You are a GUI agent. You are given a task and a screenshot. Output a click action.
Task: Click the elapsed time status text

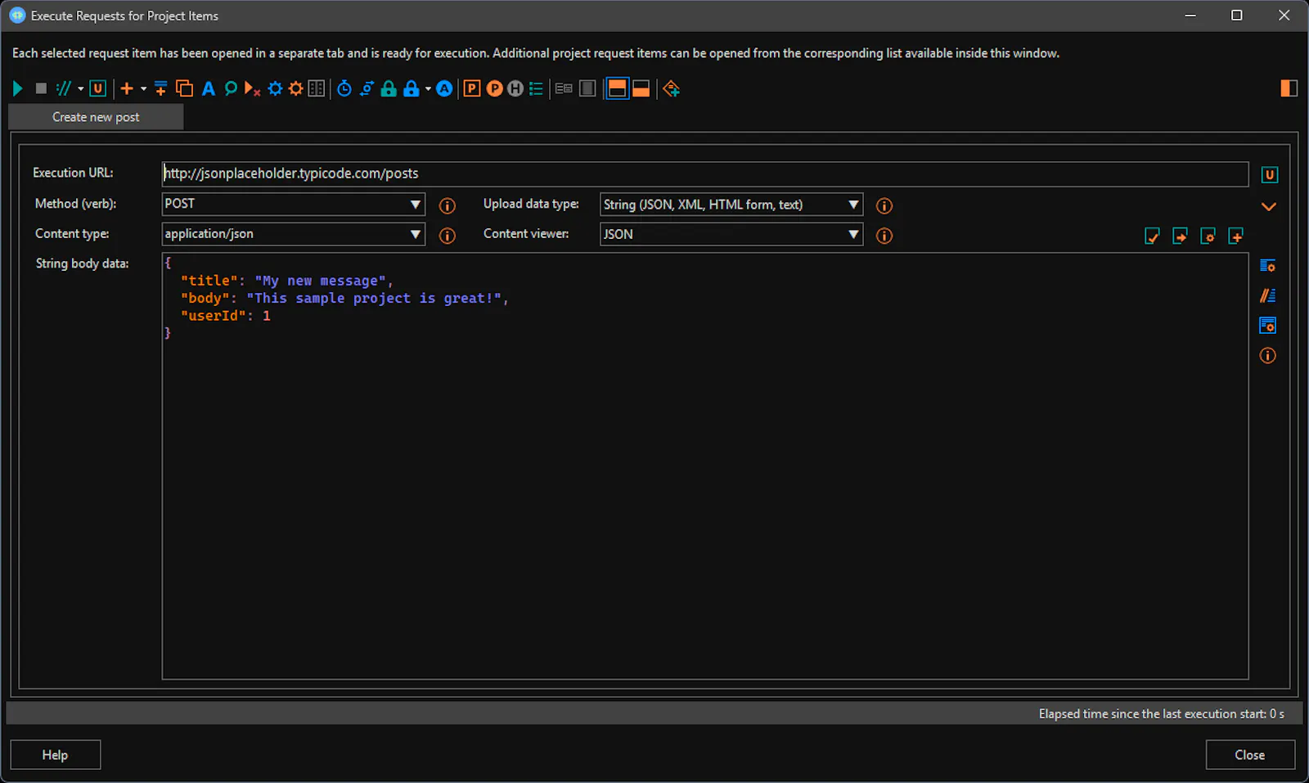click(1161, 713)
